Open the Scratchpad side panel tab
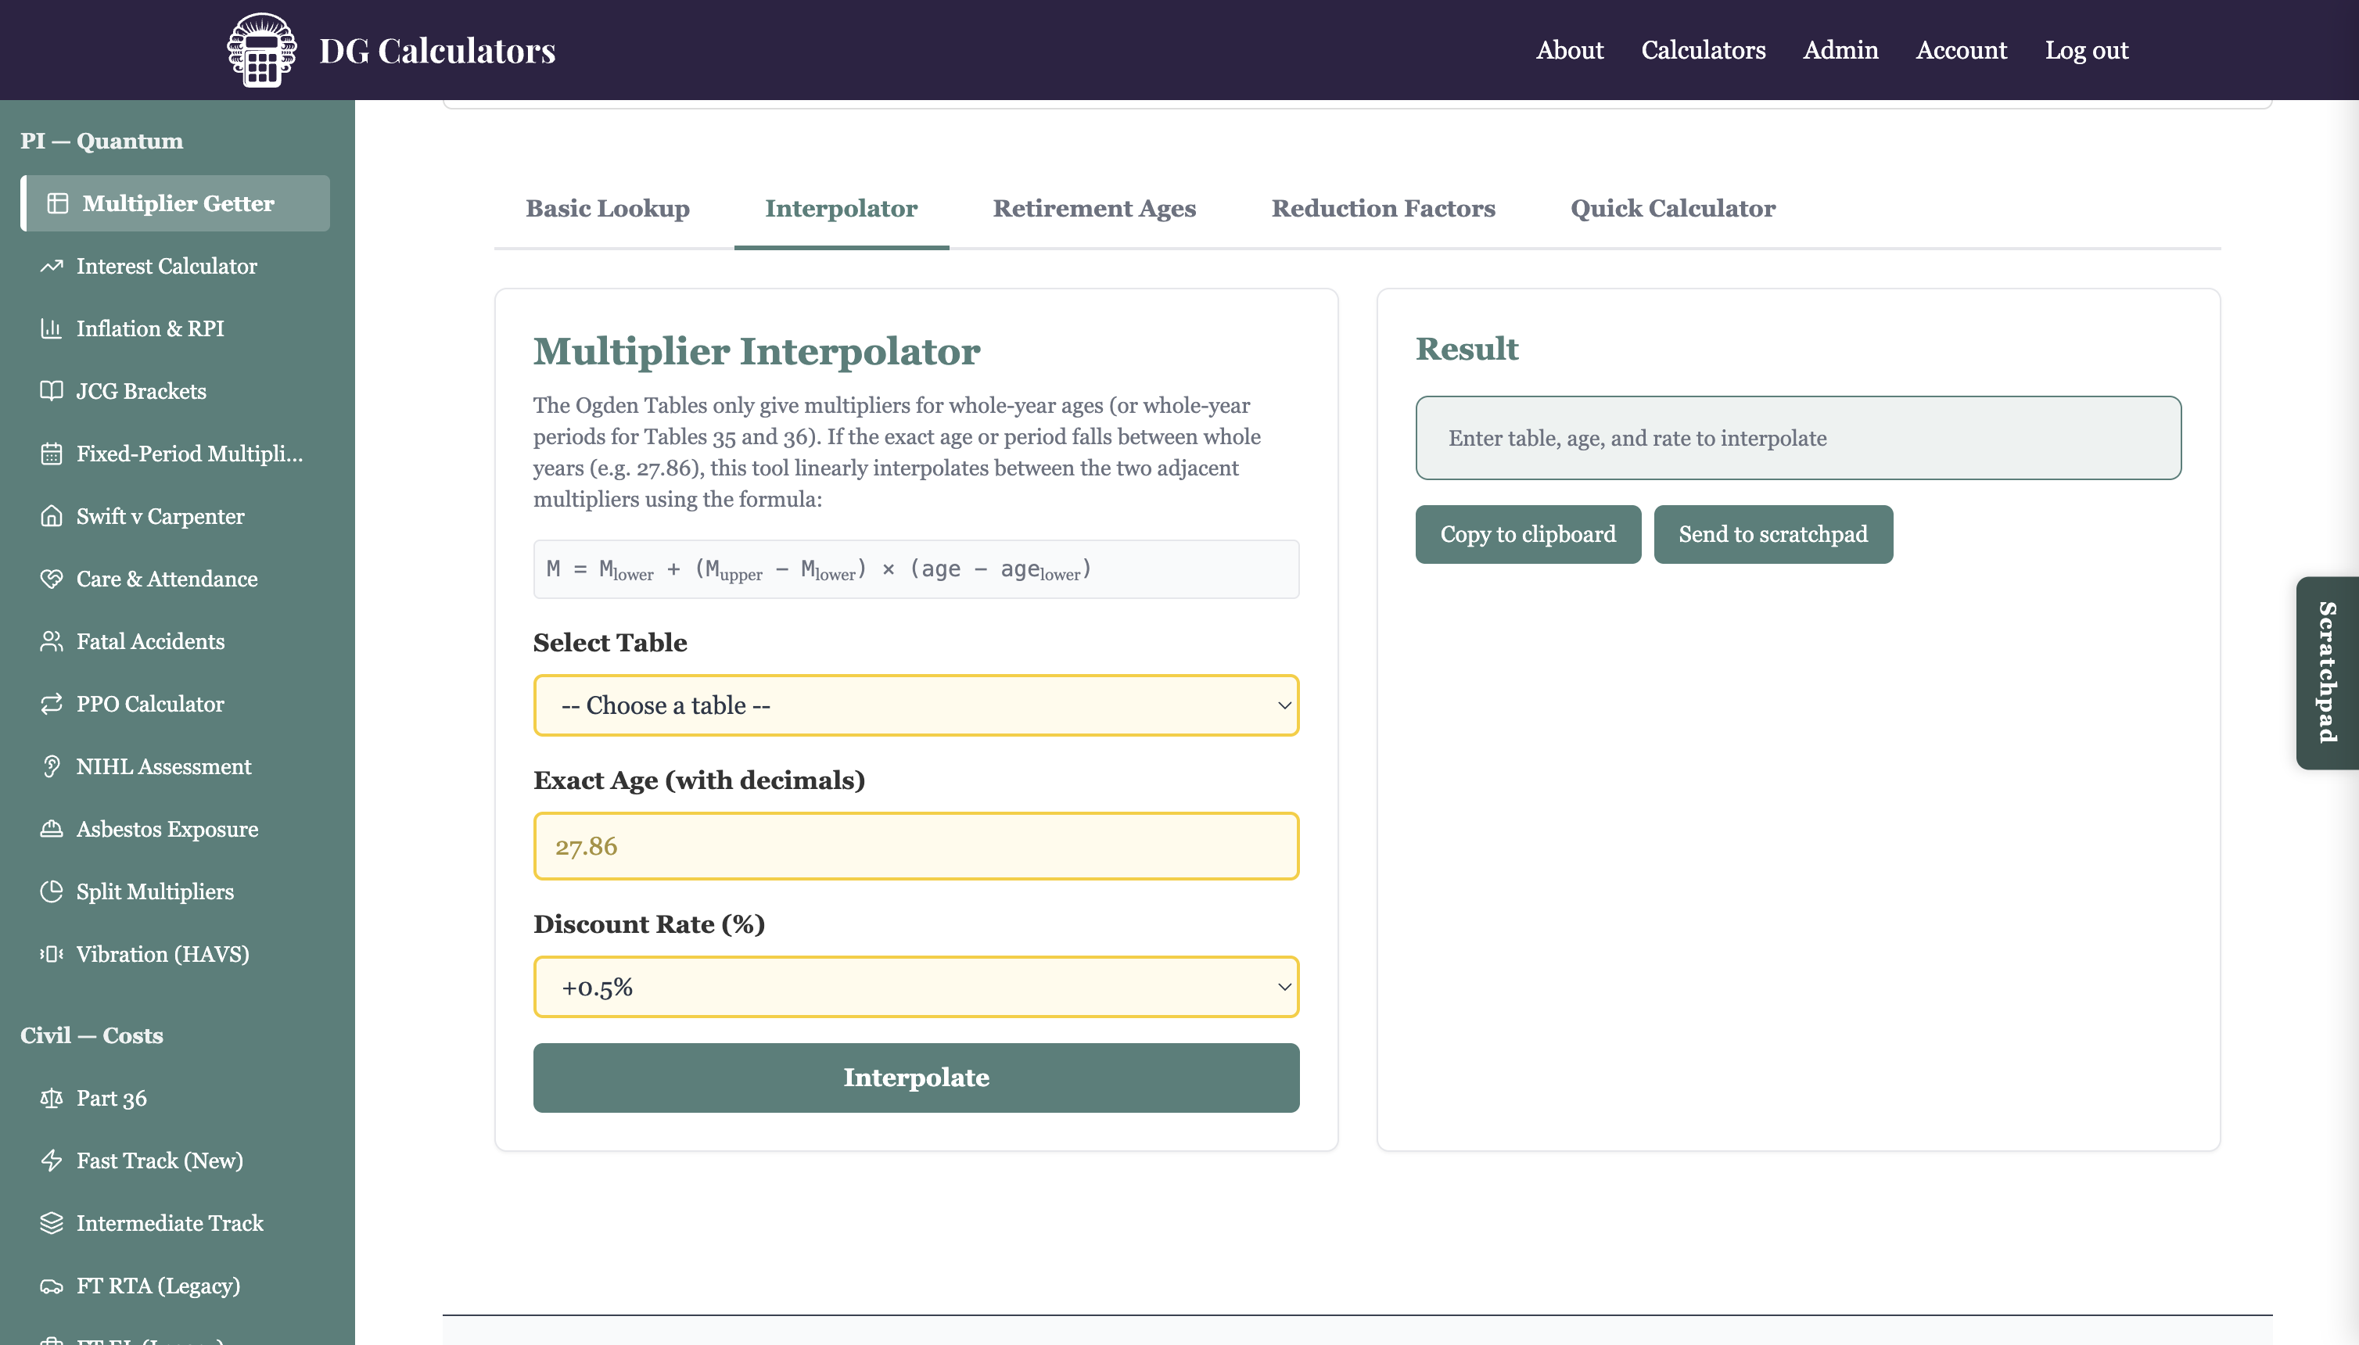Screen dimensions: 2359x1345 click(2328, 672)
